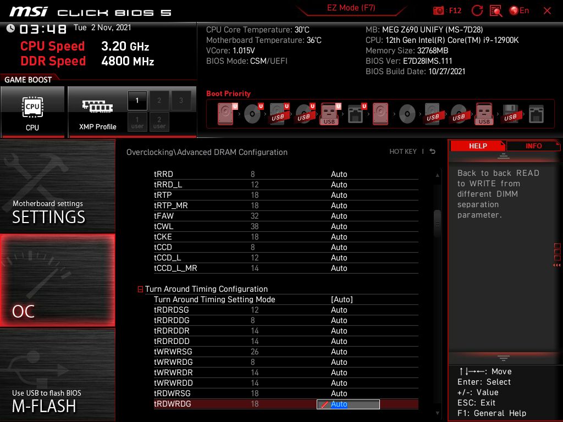Open the Motherboard SETTINGS section
Screen dimensions: 563x422
pyautogui.click(x=57, y=186)
